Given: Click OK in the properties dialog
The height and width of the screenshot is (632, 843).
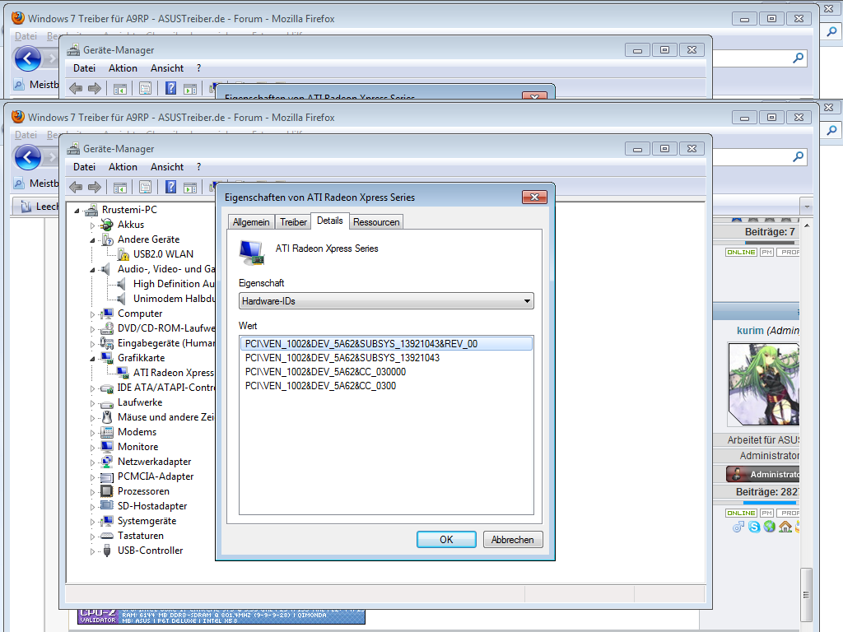Looking at the screenshot, I should click(446, 540).
